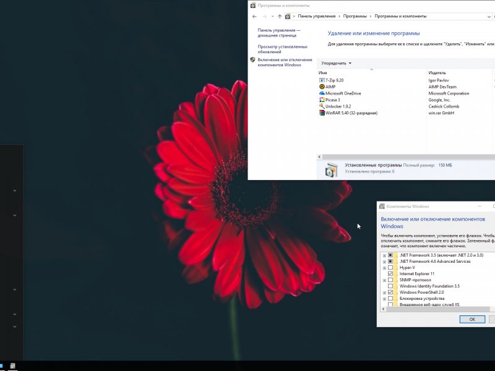Click the "Удаление или изменение программы" heading
Screen dimensions: 495x371
374,33
